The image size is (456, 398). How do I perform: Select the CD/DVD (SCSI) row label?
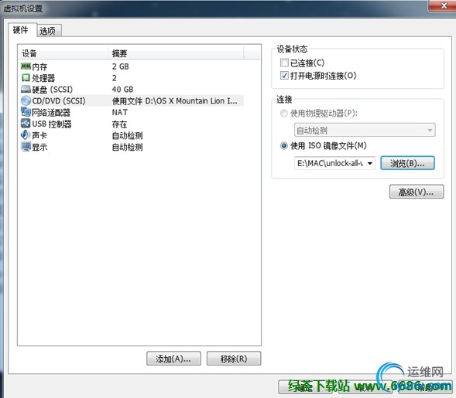tap(59, 100)
